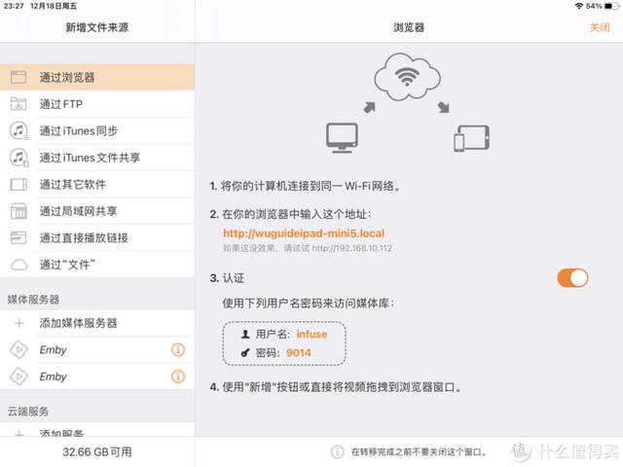Tap the first Emby server entry

click(97, 350)
